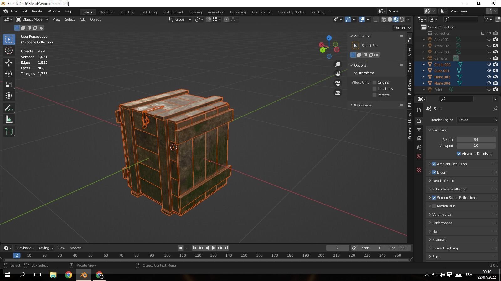Image resolution: width=501 pixels, height=281 pixels.
Task: Click the current frame number field
Action: click(337, 248)
